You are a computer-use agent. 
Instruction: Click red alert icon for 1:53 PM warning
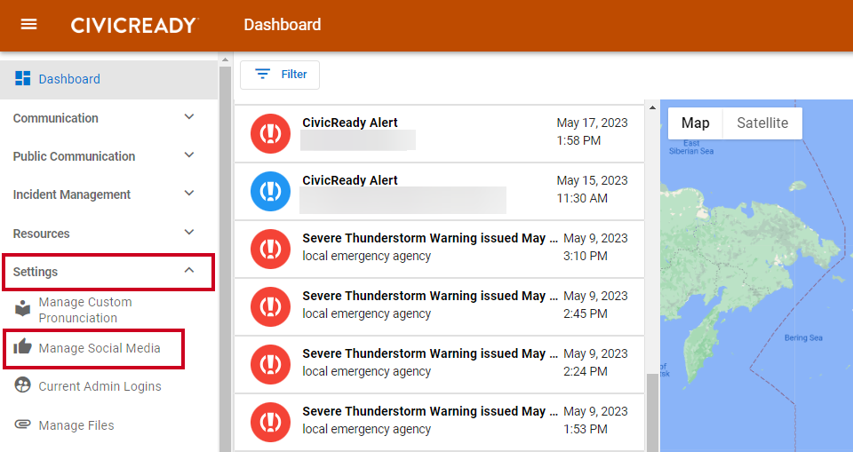(270, 422)
